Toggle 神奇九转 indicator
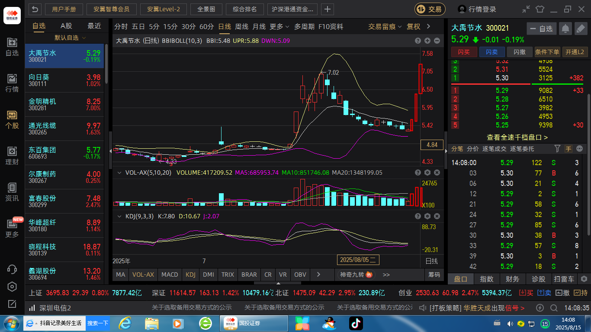The width and height of the screenshot is (591, 332). pos(357,275)
